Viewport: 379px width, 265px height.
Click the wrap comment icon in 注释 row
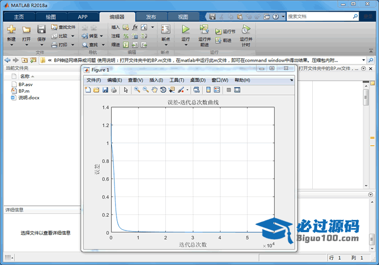coord(144,36)
